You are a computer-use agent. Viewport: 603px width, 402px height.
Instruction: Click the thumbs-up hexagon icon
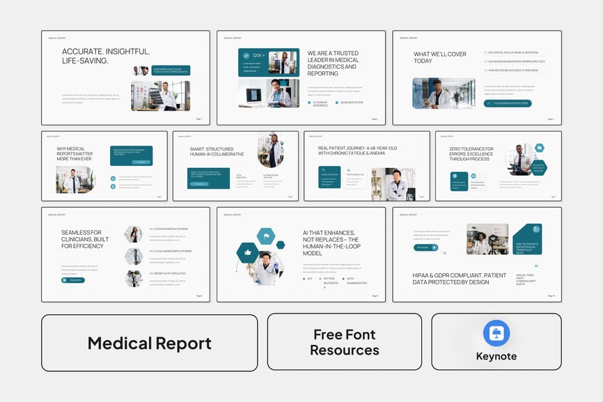tap(247, 252)
